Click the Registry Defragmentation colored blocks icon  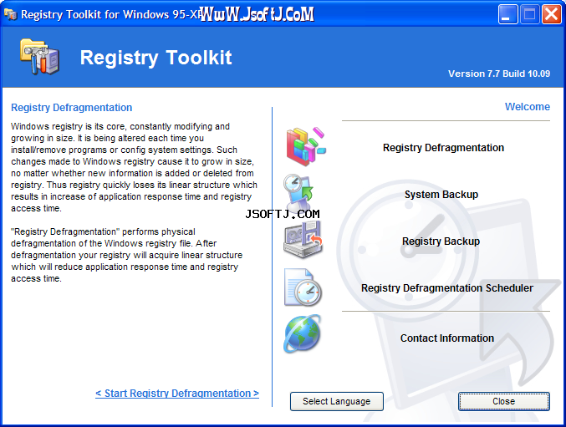[x=306, y=146]
